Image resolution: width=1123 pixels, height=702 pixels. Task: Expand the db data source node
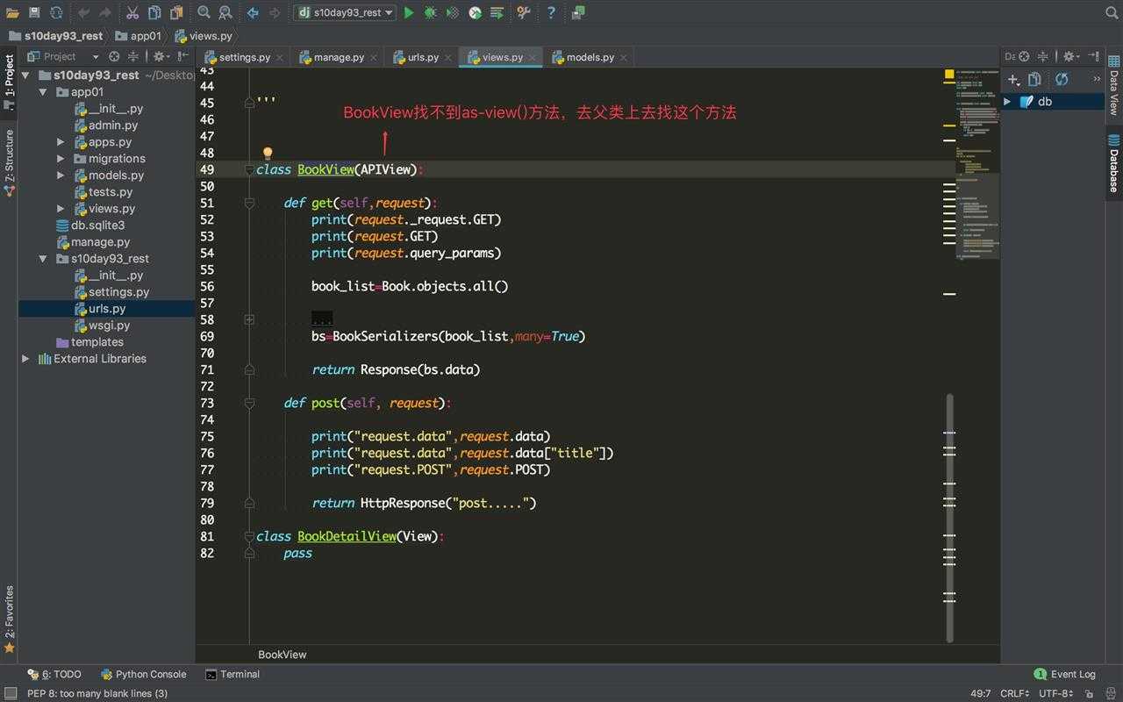pos(1007,102)
